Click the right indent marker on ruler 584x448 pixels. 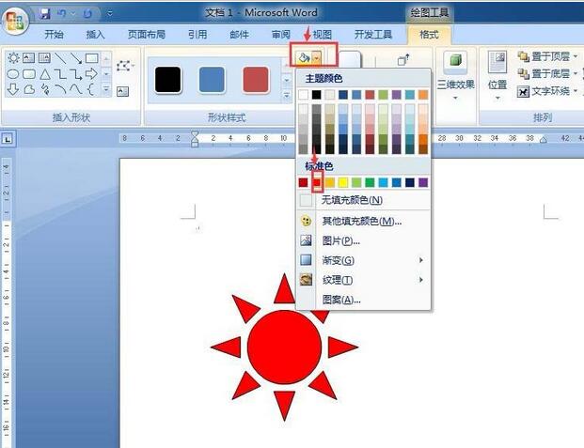tap(544, 140)
